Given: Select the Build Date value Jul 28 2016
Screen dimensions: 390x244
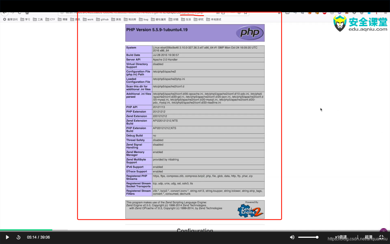Looking at the screenshot, I should pos(166,55).
